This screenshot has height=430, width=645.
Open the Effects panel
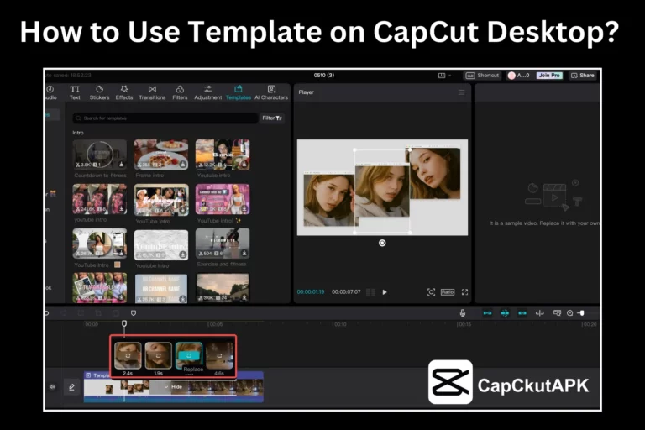(124, 92)
